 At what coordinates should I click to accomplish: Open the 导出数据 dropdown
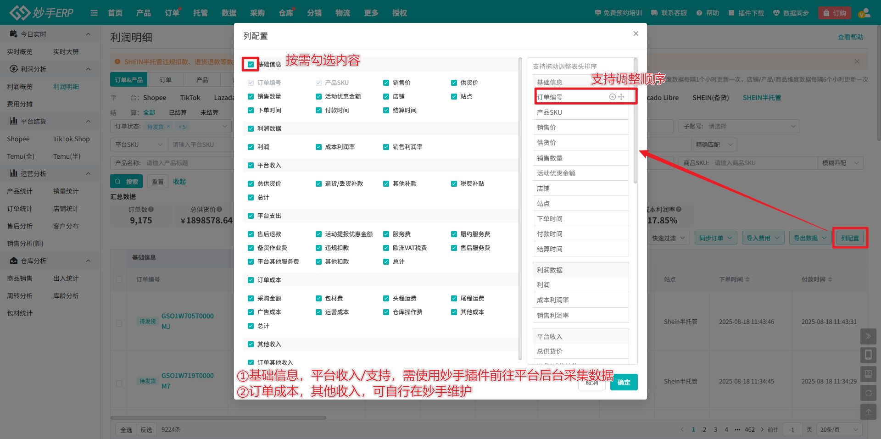click(810, 238)
